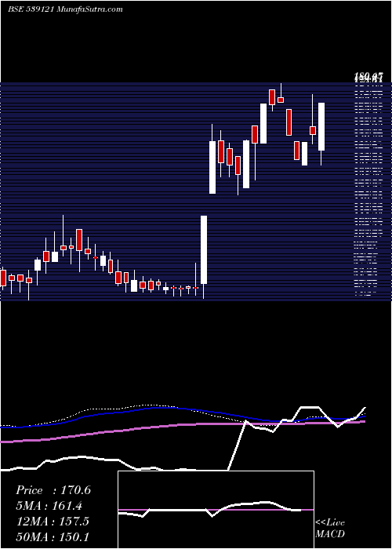The image size is (392, 549).
Task: Click the 12MA : 157.5 value
Action: point(53,521)
